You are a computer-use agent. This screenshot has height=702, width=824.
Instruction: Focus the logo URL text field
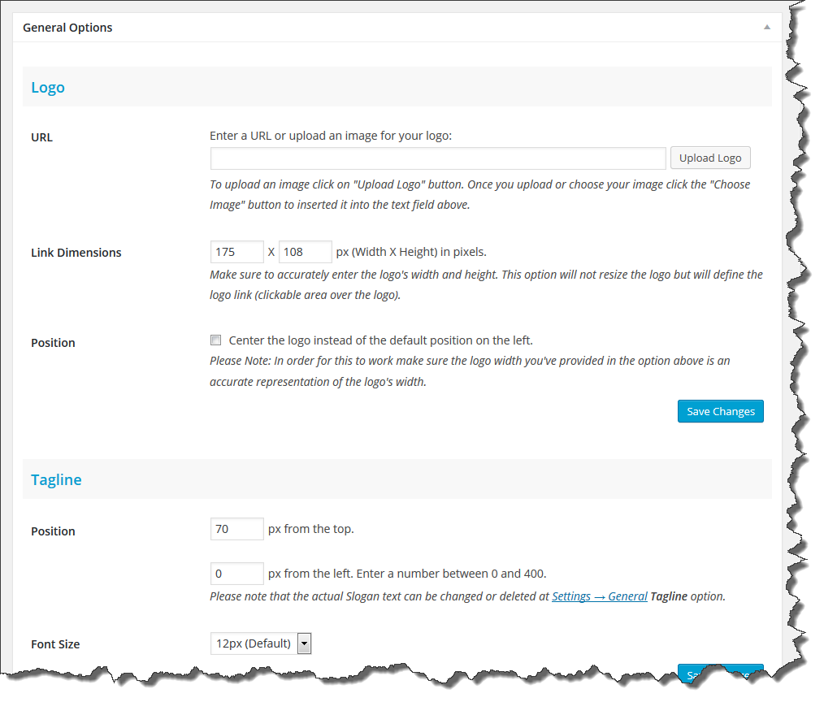tap(438, 158)
